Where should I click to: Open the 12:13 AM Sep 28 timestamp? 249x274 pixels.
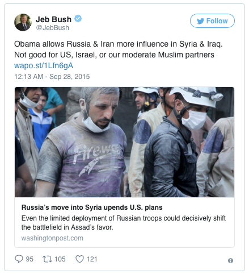coord(52,77)
